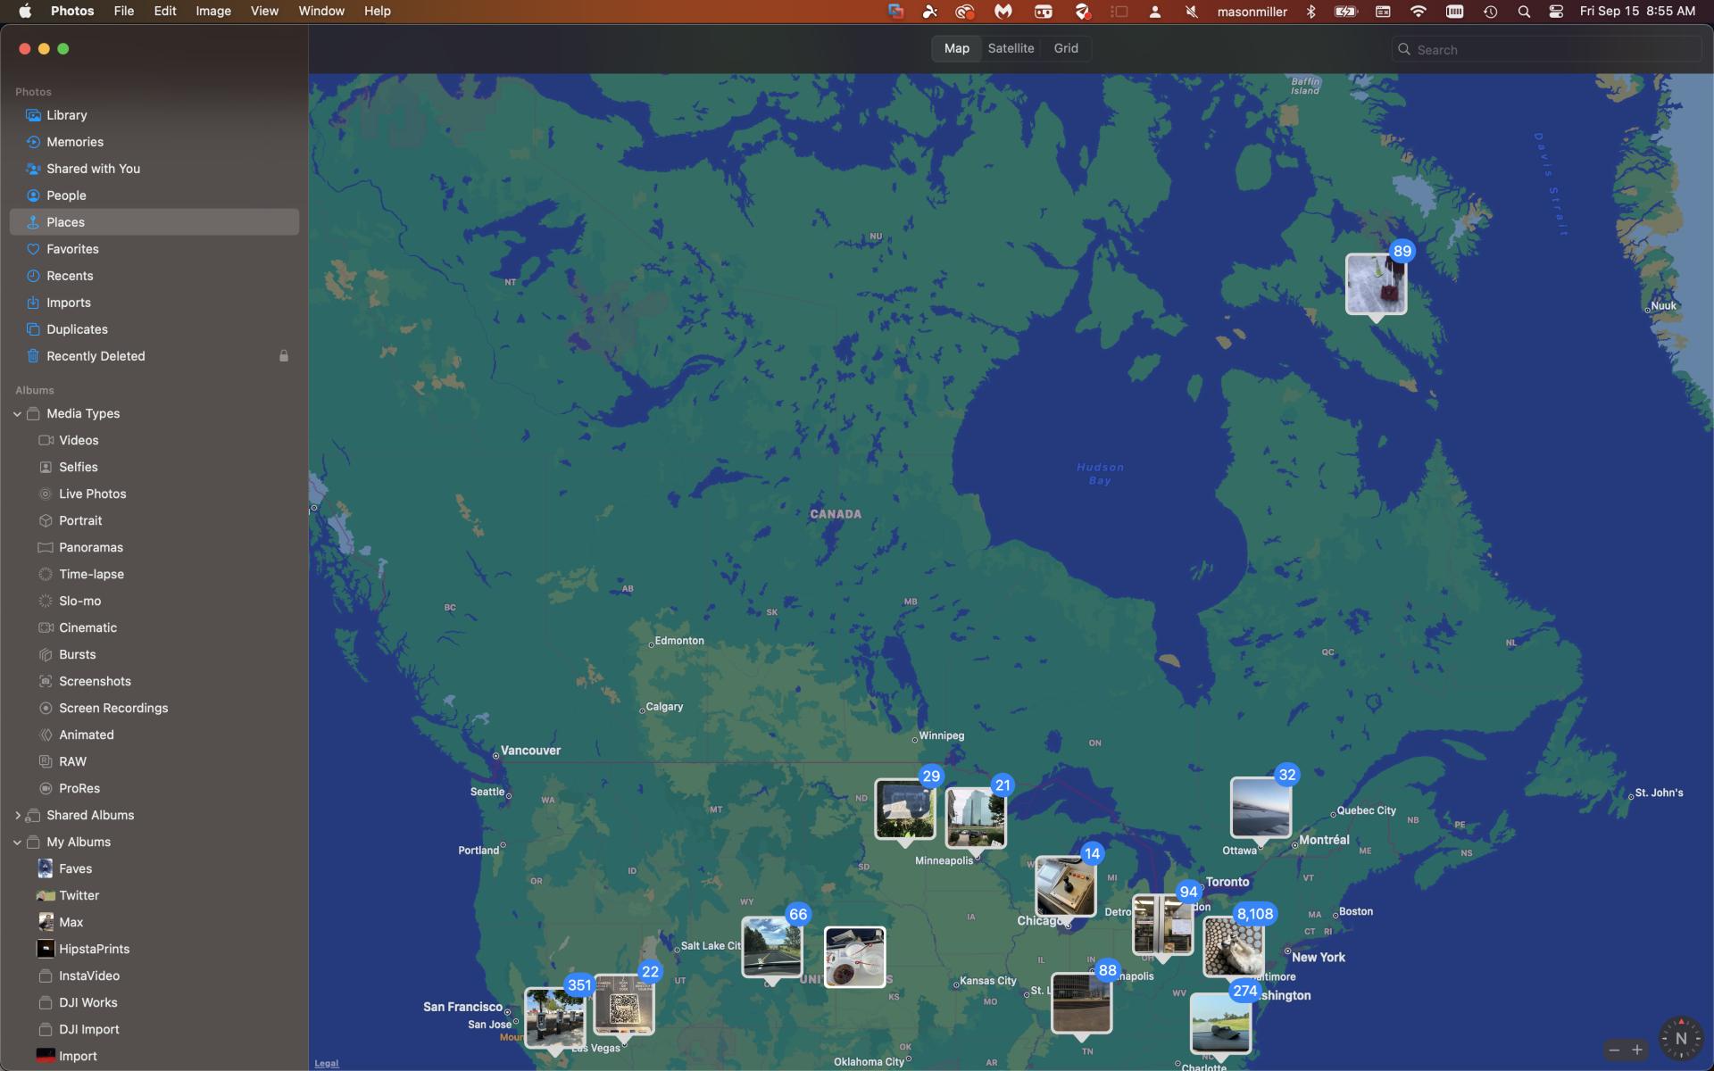Open the 29-photo cluster in North Dakota
1714x1071 pixels.
[905, 809]
